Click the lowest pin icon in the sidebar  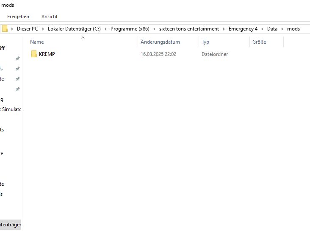point(17,89)
